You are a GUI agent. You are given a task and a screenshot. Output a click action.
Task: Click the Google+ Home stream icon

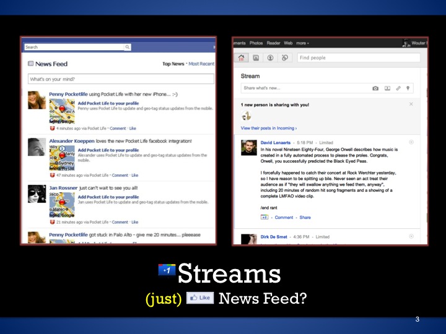tap(242, 58)
